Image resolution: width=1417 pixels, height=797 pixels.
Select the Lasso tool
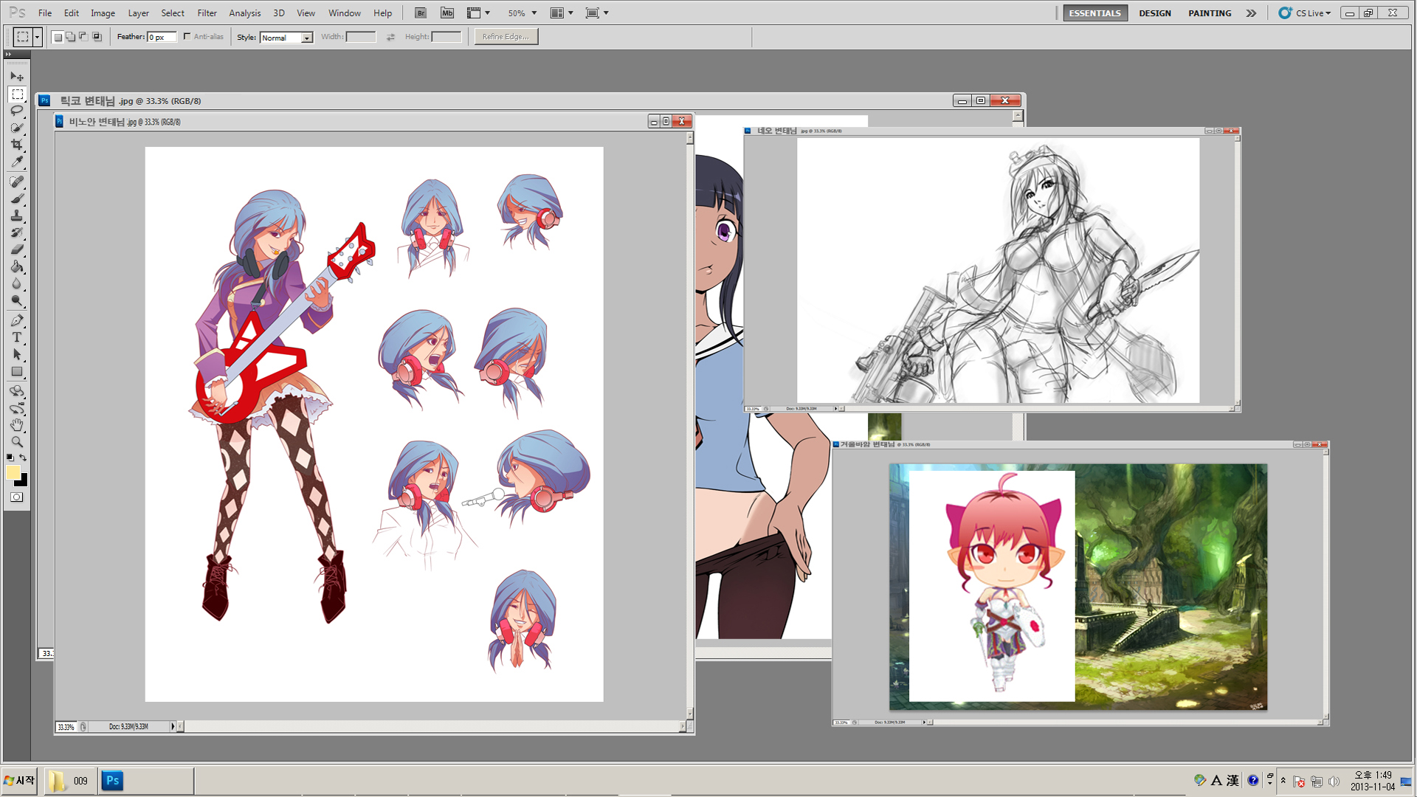pos(17,111)
